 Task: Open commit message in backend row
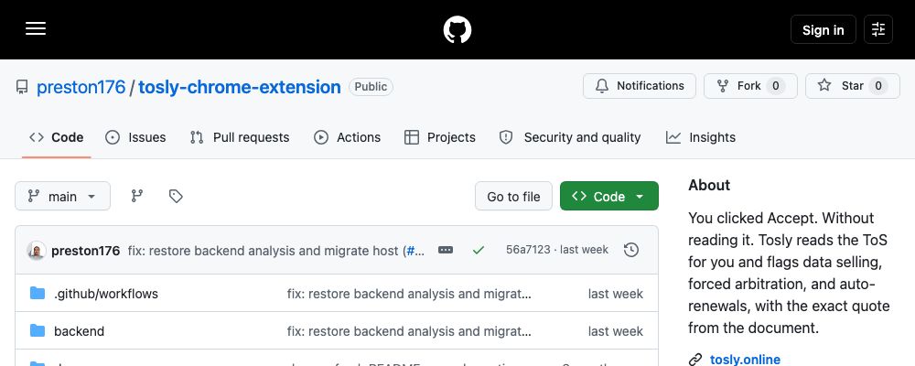pyautogui.click(x=409, y=331)
